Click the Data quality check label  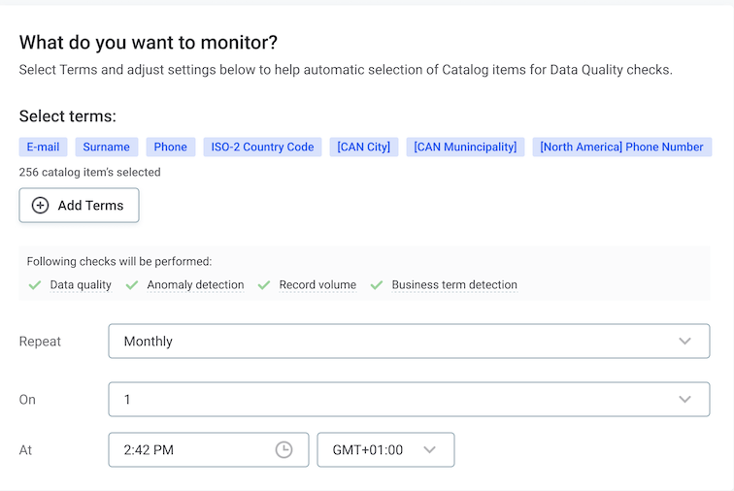[x=81, y=285]
